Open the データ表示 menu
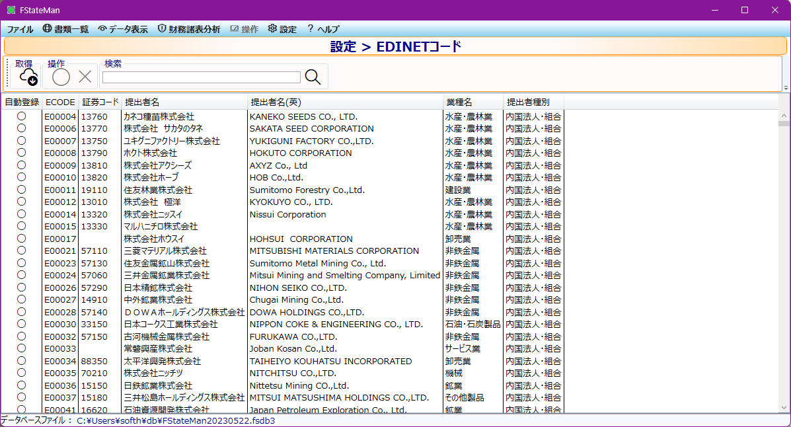 coord(123,29)
